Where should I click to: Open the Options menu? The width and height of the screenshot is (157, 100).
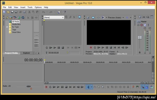click(x=38, y=7)
